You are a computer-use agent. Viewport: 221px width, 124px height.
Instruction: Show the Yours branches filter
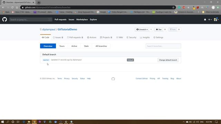tap(62, 46)
